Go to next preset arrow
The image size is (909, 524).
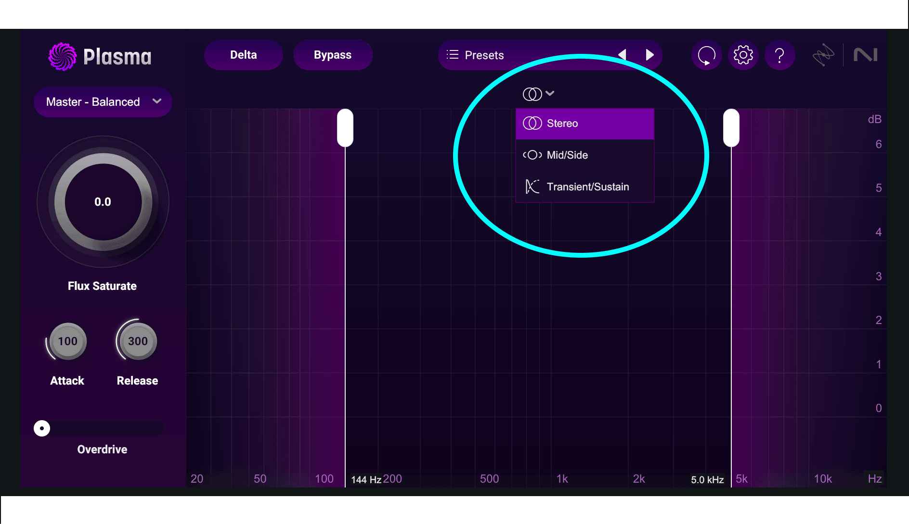tap(649, 55)
